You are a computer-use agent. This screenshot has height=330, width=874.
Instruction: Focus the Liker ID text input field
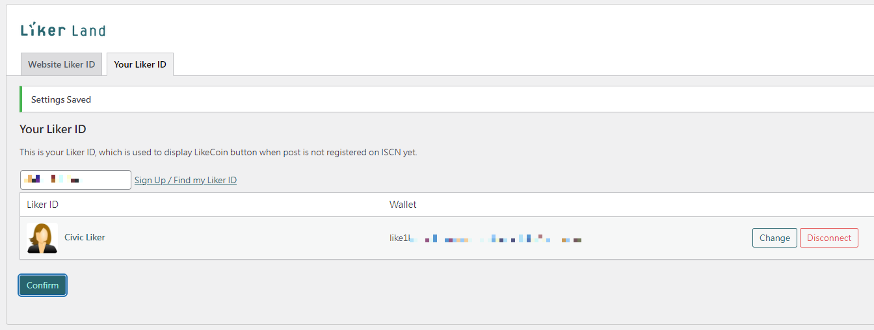75,180
